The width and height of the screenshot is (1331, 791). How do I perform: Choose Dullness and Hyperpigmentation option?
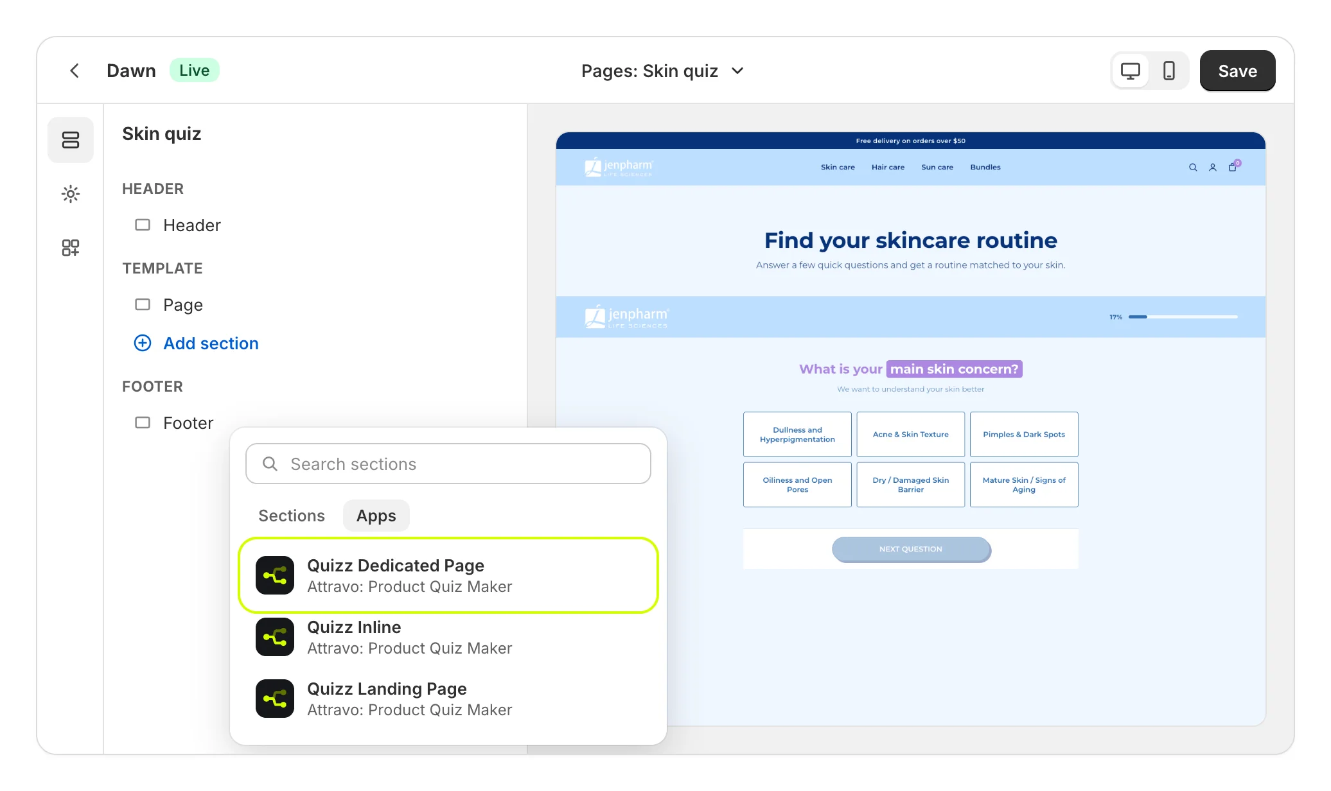(x=797, y=435)
